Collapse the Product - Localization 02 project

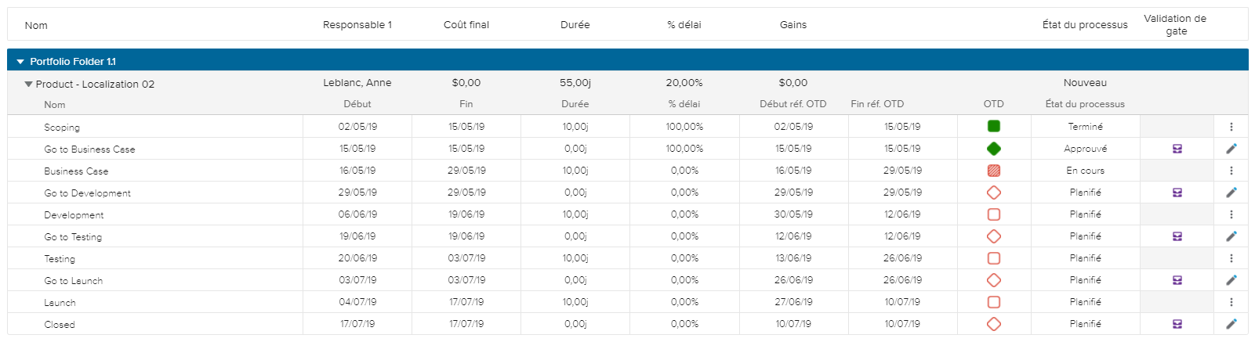(29, 84)
